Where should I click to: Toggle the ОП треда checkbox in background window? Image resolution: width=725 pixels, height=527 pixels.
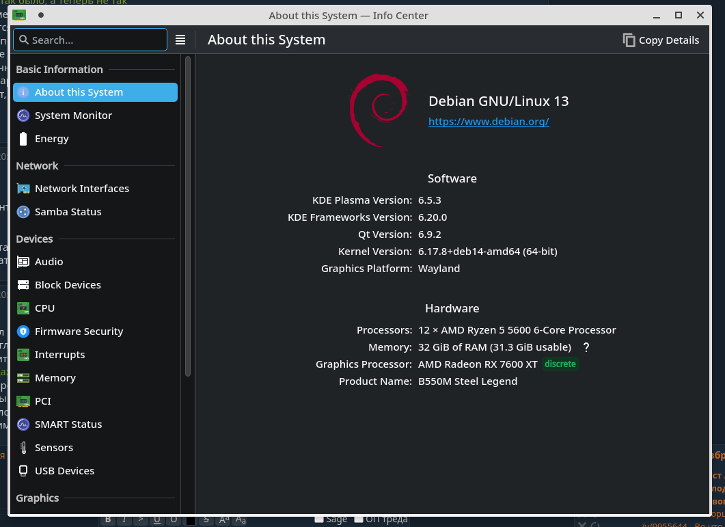tap(358, 519)
